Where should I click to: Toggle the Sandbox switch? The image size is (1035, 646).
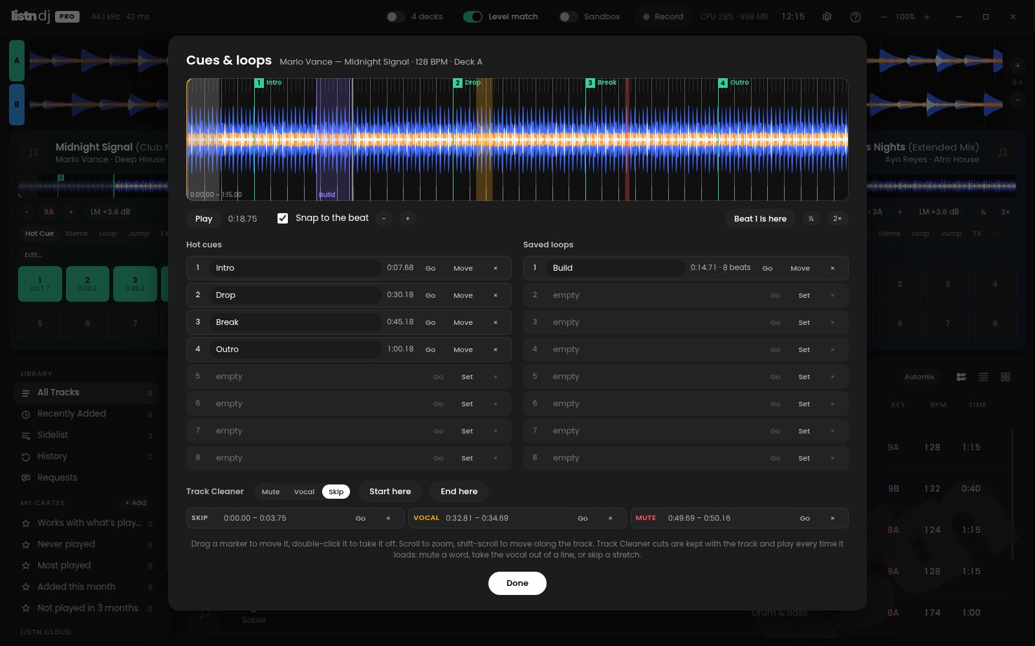pyautogui.click(x=569, y=17)
